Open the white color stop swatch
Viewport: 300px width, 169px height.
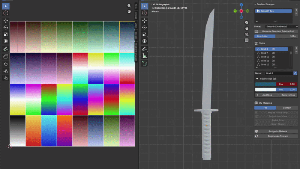coord(265,89)
